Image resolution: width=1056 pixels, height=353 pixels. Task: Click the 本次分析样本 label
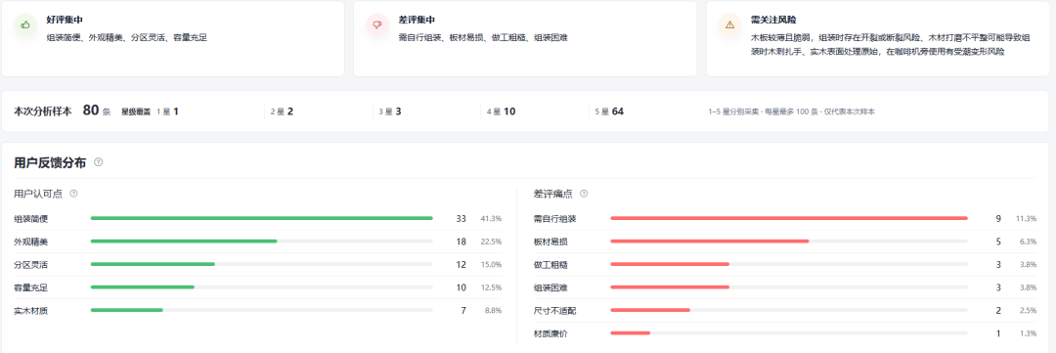click(x=42, y=111)
